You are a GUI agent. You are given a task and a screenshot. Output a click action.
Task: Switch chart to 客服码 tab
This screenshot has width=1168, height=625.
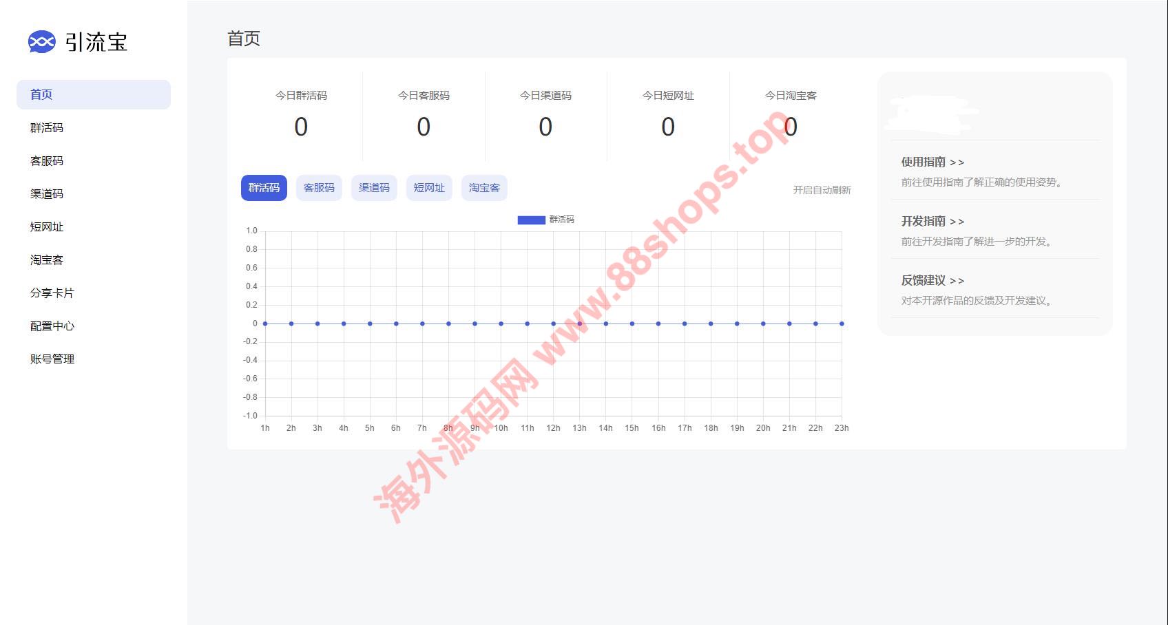[319, 188]
